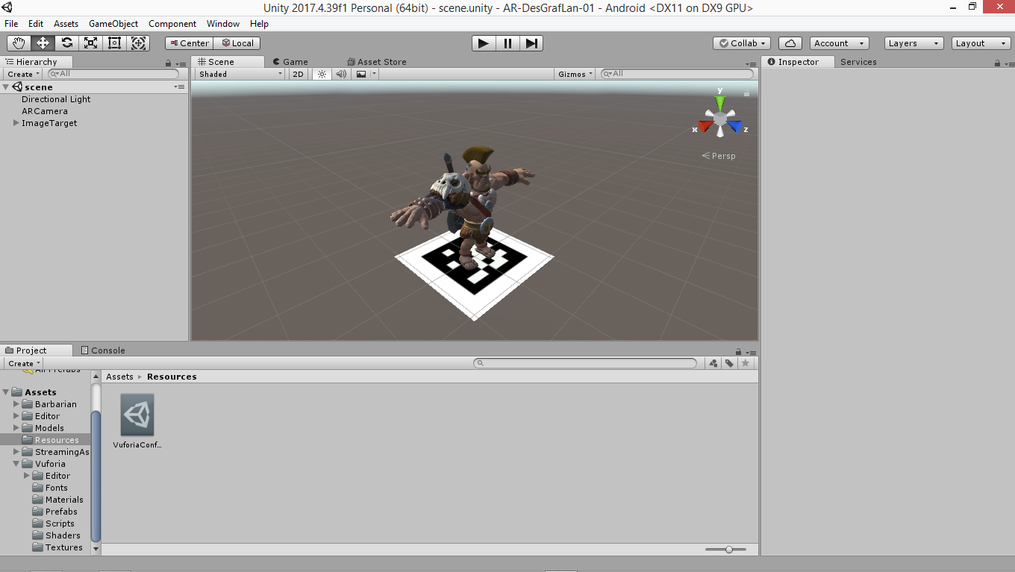The height and width of the screenshot is (572, 1015).
Task: Open Hierarchy Create dropdown
Action: (x=24, y=74)
